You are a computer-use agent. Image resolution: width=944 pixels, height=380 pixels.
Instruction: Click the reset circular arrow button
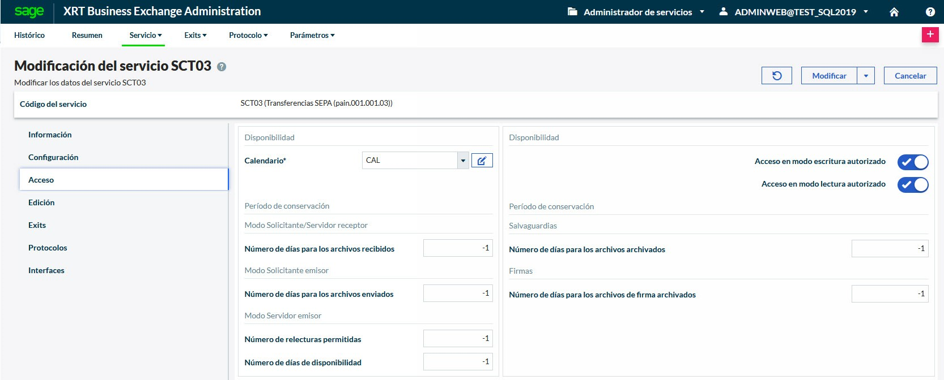[777, 76]
